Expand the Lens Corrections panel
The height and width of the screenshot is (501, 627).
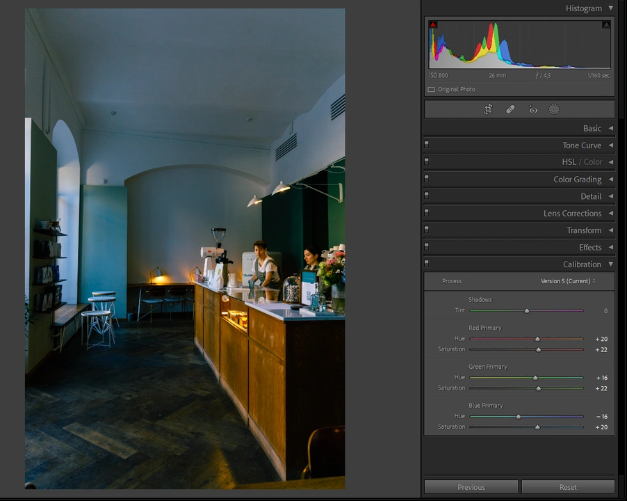(x=610, y=214)
